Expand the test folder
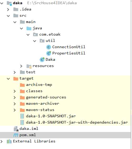The width and height of the screenshot is (132, 149). [15, 72]
